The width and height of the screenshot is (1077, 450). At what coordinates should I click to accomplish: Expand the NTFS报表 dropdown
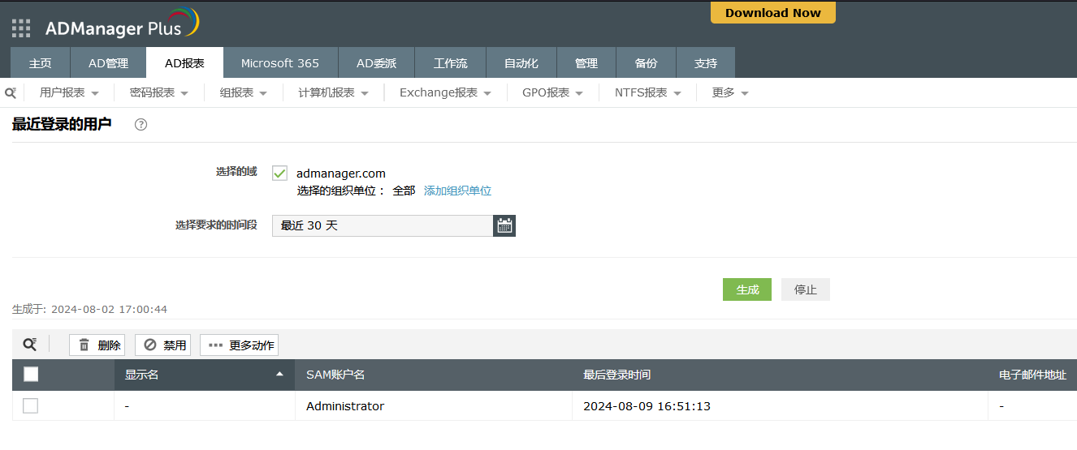pyautogui.click(x=648, y=93)
